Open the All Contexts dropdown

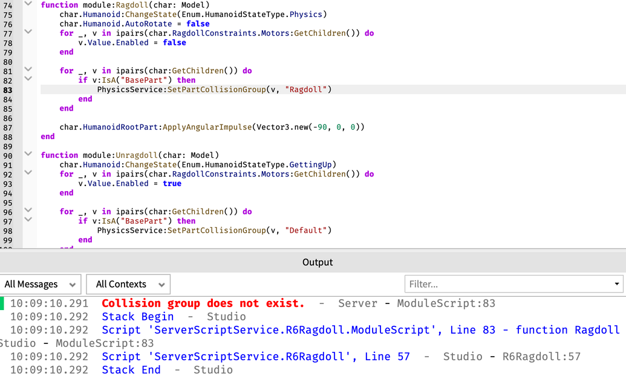click(128, 284)
